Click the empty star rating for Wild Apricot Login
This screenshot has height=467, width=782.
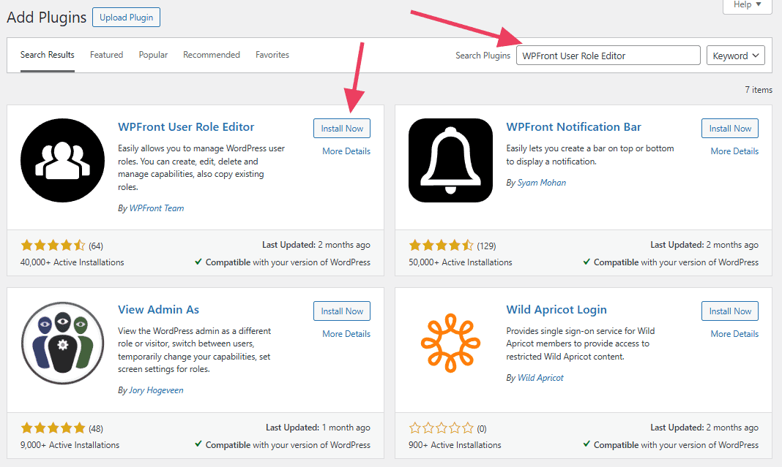pyautogui.click(x=441, y=428)
